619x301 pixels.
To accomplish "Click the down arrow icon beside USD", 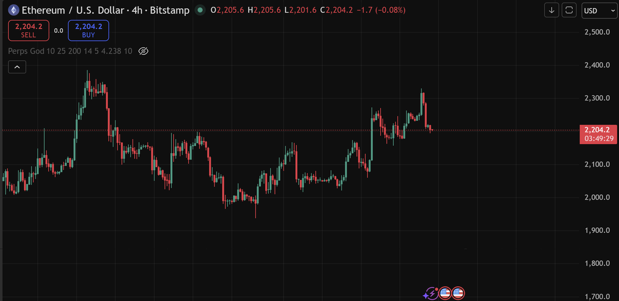I will [x=552, y=10].
